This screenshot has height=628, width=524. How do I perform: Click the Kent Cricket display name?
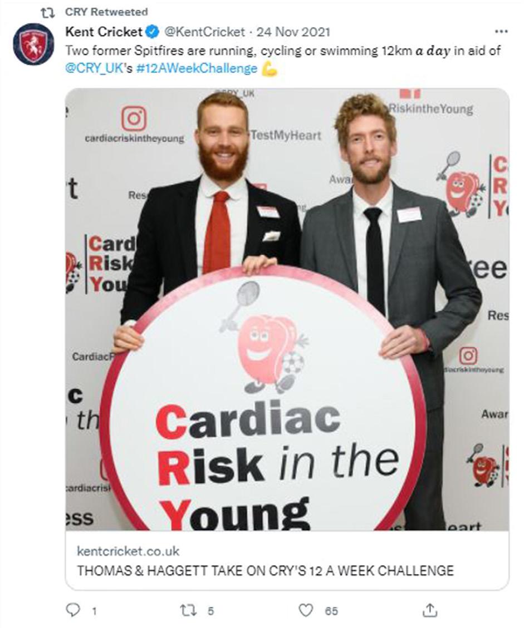point(104,31)
